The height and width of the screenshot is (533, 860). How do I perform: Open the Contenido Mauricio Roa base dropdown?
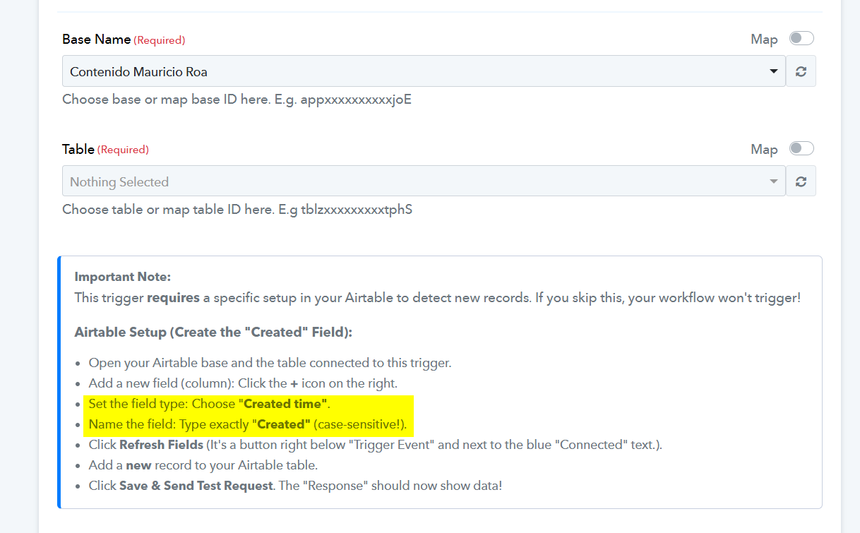[x=417, y=71]
